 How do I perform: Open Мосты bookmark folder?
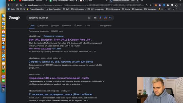pyautogui.click(x=126, y=9)
